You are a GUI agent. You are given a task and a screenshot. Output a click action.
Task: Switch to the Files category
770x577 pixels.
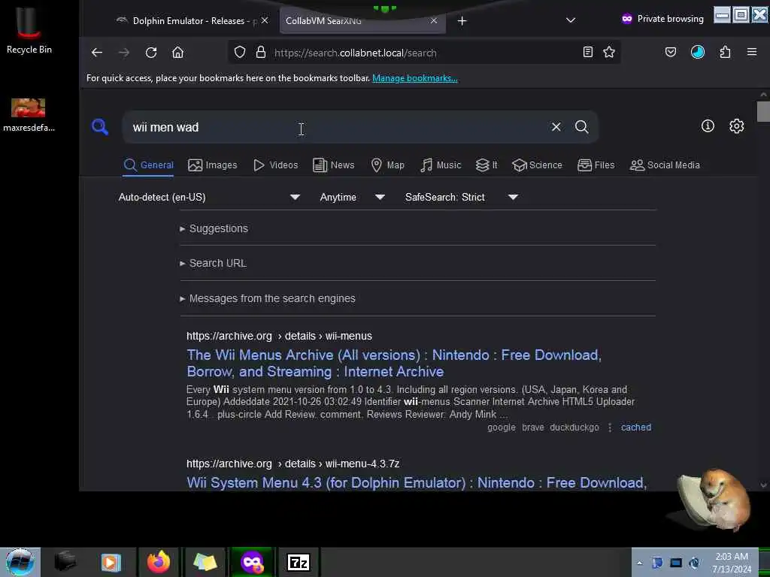point(596,165)
